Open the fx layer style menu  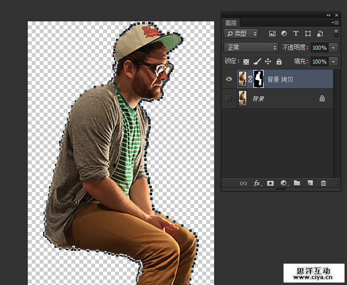click(x=257, y=183)
